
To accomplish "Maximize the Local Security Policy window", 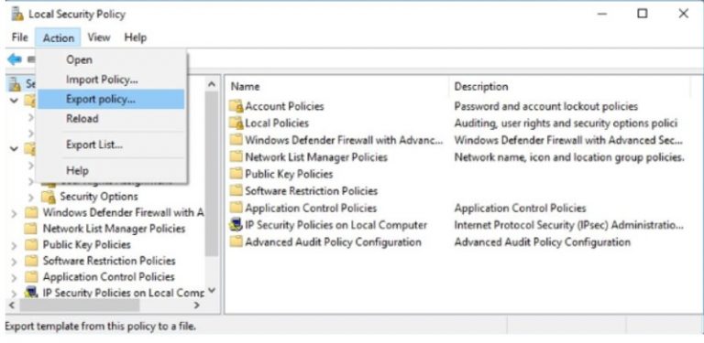I will pos(643,14).
